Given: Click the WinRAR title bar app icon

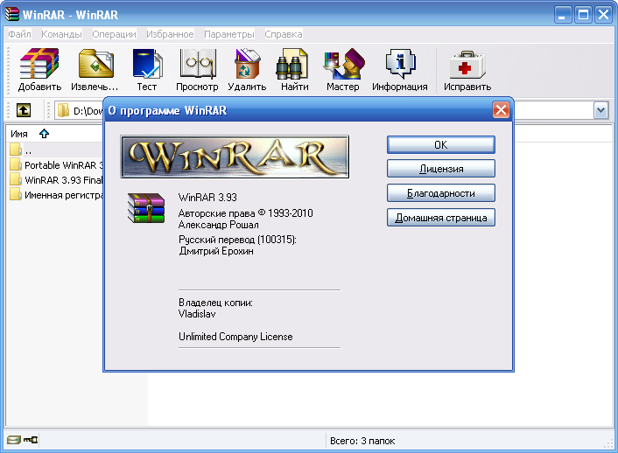Looking at the screenshot, I should (x=12, y=15).
